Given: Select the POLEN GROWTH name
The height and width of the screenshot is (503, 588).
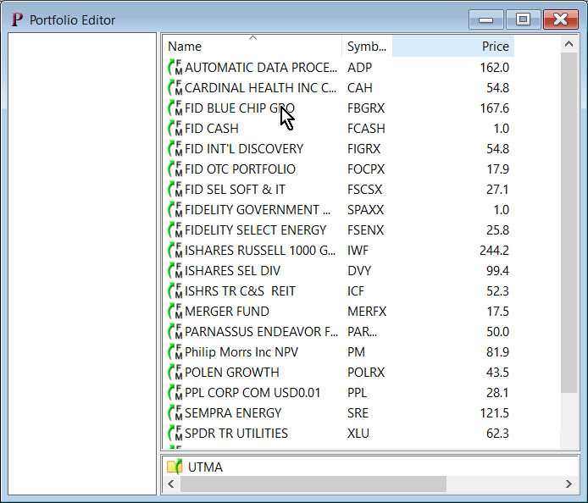Looking at the screenshot, I should [232, 372].
